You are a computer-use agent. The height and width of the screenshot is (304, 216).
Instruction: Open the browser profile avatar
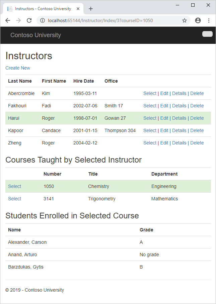198,20
